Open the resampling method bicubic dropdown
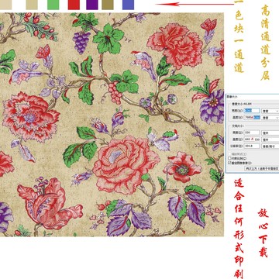The width and height of the screenshot is (279, 279). pos(262,168)
